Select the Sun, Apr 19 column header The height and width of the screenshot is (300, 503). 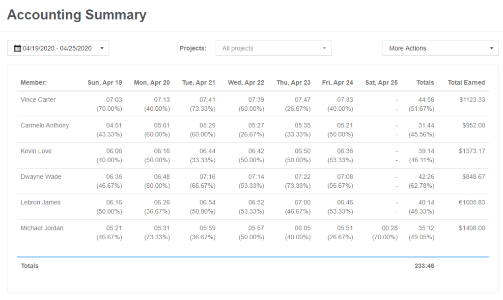click(105, 83)
